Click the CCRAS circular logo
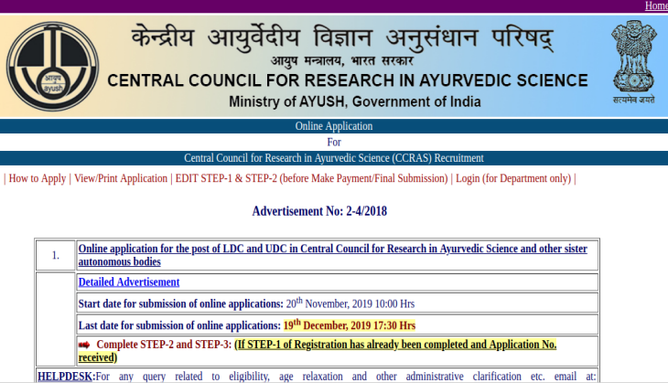This screenshot has width=668, height=383. click(x=52, y=66)
